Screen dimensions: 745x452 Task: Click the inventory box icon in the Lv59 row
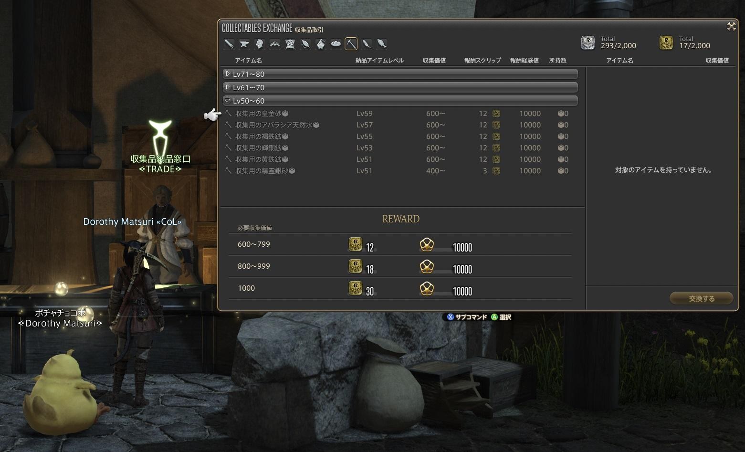(561, 114)
